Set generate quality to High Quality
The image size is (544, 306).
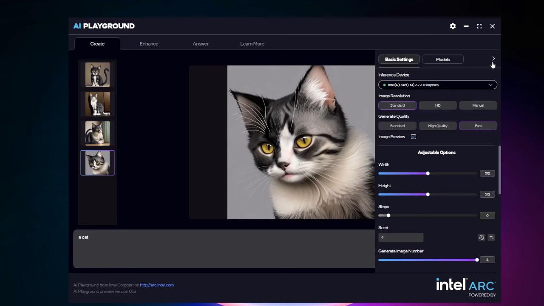click(438, 126)
